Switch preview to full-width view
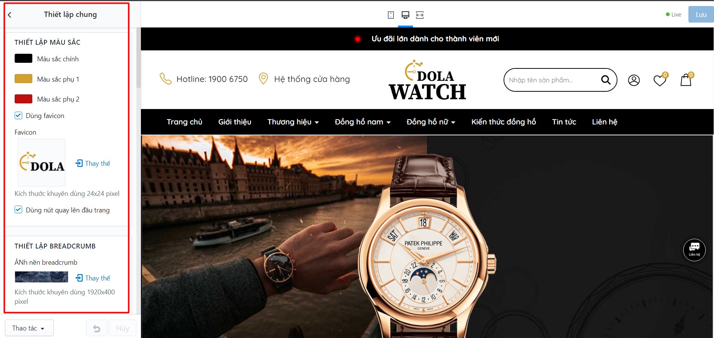 420,15
